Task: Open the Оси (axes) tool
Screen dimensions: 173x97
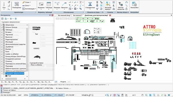Action: click(x=4, y=5)
